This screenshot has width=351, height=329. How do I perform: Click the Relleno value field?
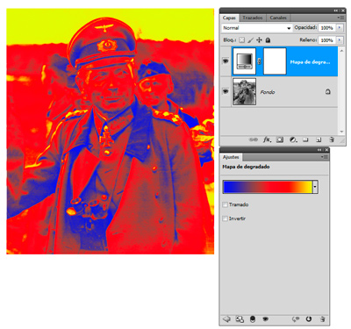coord(326,40)
